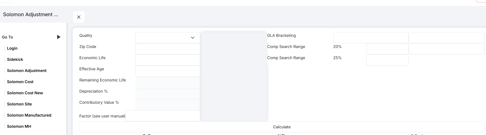The height and width of the screenshot is (135, 486).
Task: Go to Solomon MH item
Action: point(19,126)
